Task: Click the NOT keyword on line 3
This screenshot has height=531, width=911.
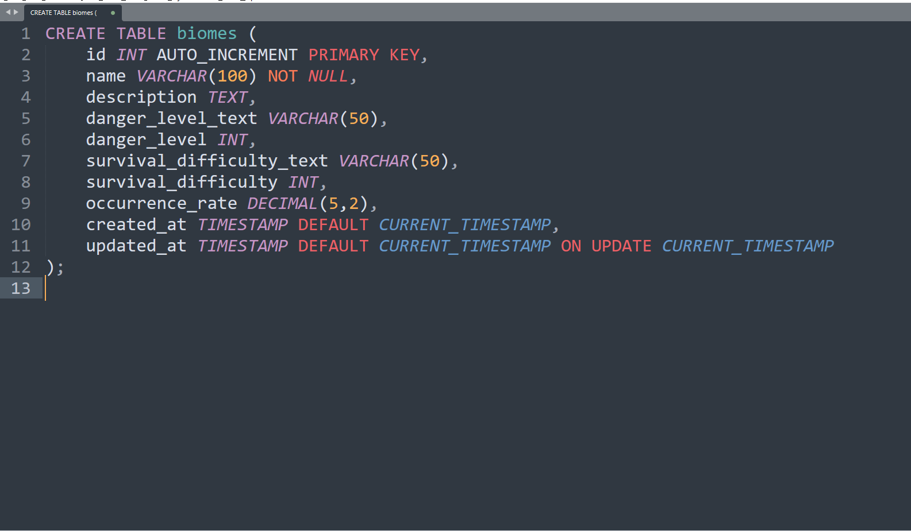Action: (283, 76)
